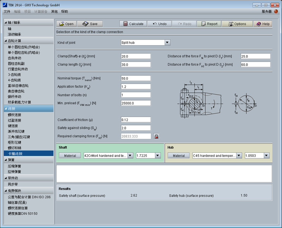Generate the Report
Screen dimensions: 282x228
click(x=209, y=24)
